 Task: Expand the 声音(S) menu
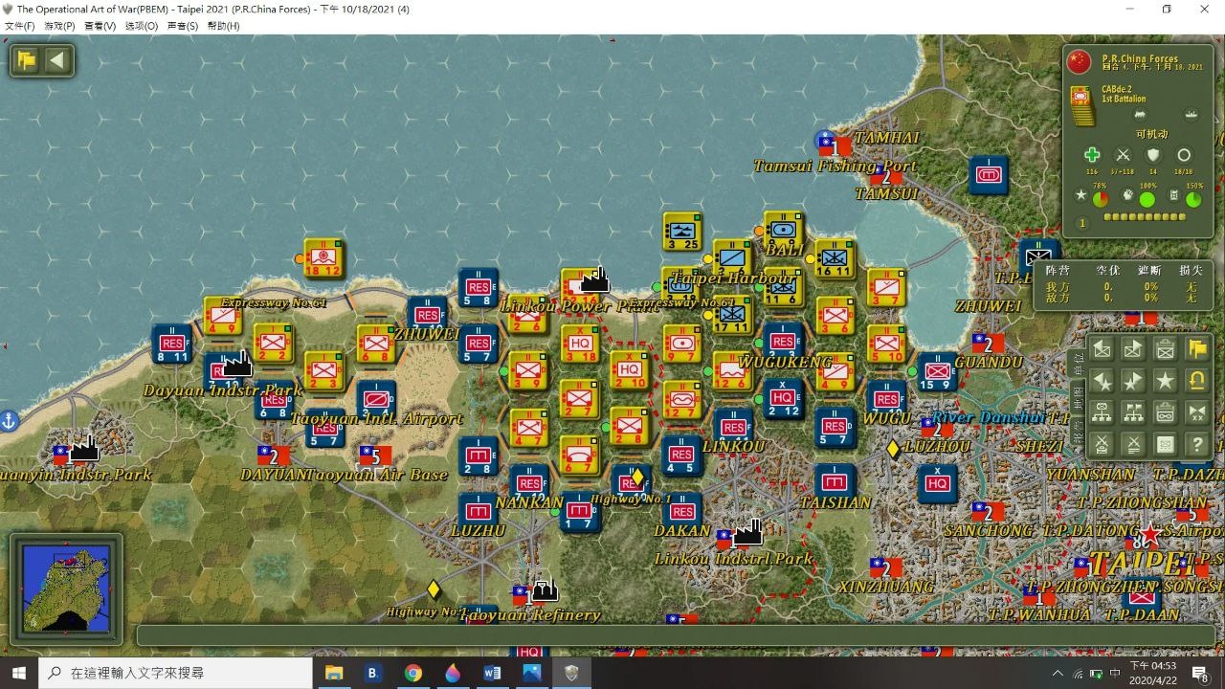pos(182,26)
